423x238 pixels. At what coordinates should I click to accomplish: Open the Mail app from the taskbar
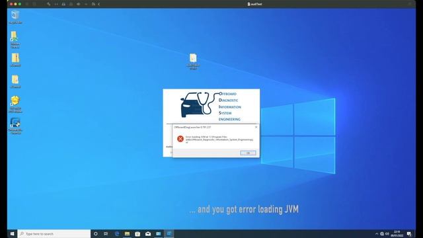tap(148, 233)
